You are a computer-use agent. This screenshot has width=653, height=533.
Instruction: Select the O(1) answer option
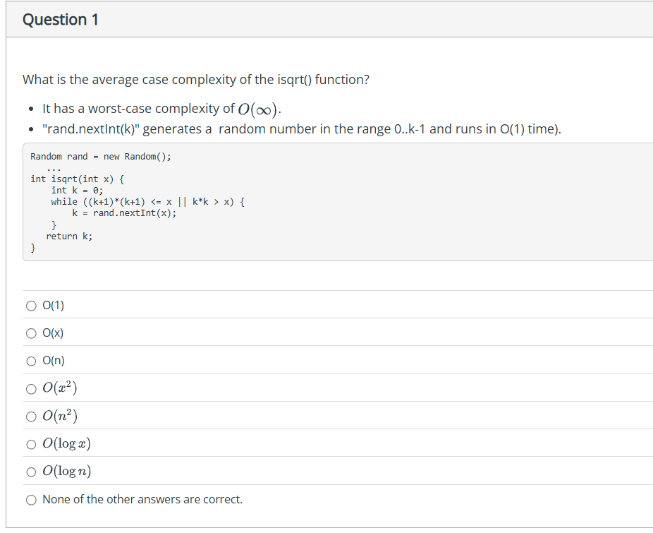point(31,305)
